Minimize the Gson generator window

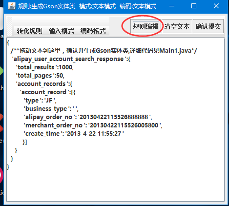[x=172, y=6]
